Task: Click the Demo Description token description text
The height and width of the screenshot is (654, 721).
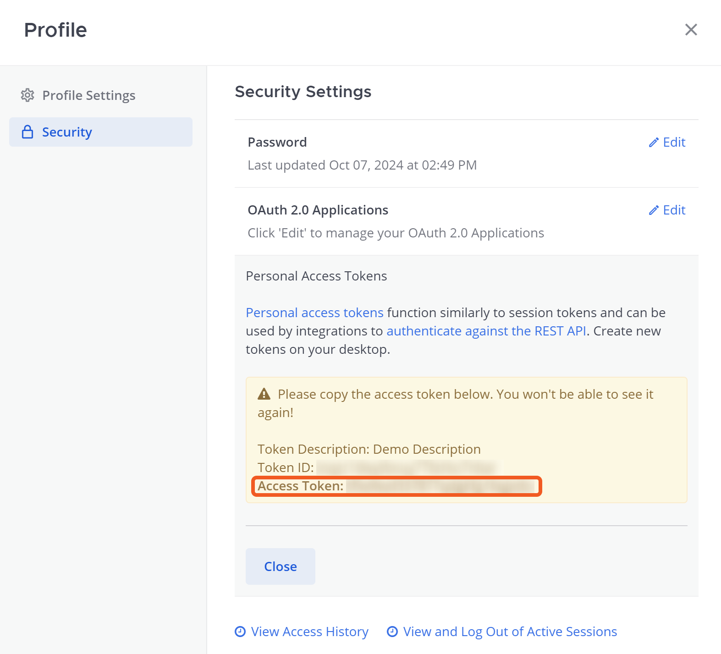Action: click(x=427, y=449)
